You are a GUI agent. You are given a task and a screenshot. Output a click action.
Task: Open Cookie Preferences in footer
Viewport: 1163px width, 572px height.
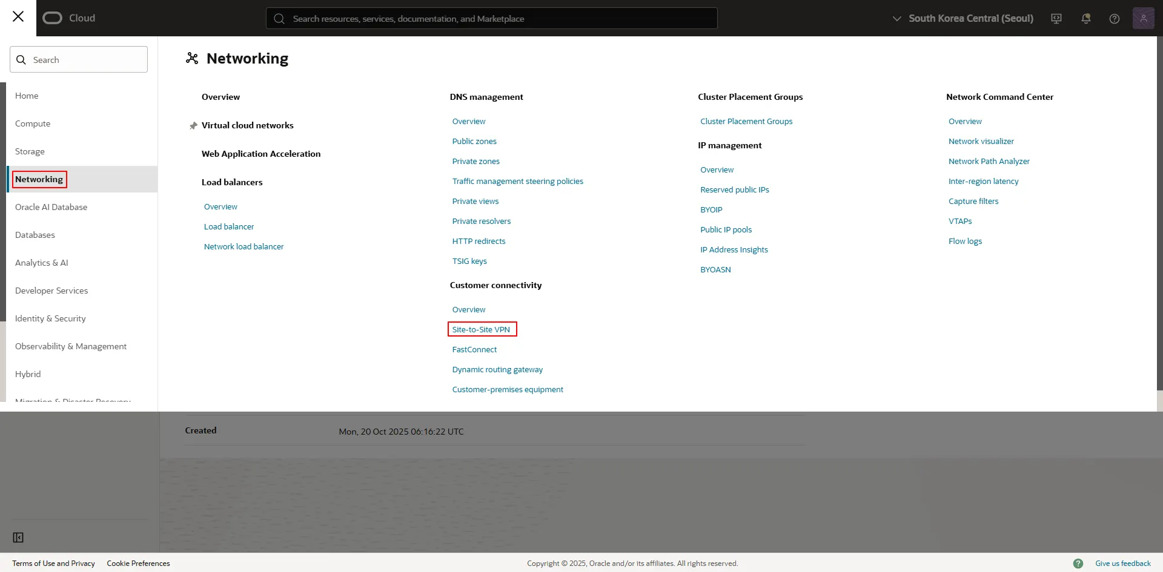[x=138, y=564]
